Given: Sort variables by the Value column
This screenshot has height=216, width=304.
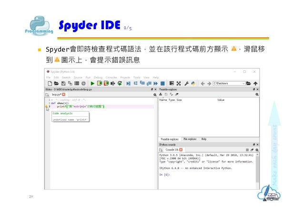Looking at the screenshot, I should [221, 100].
